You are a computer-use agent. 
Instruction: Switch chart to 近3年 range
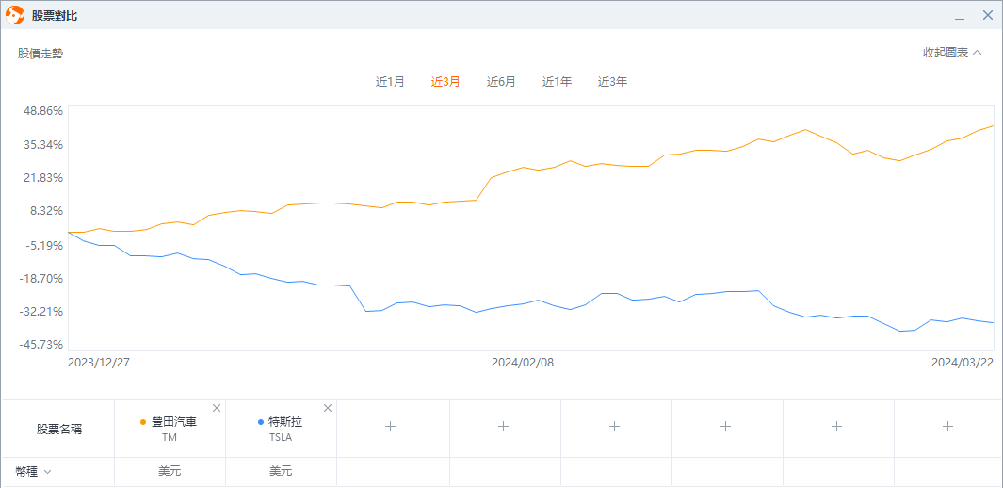(x=612, y=82)
